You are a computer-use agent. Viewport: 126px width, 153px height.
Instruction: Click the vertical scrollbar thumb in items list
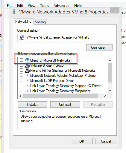(x=110, y=73)
